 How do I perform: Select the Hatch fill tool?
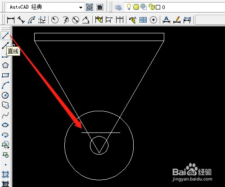[5, 174]
